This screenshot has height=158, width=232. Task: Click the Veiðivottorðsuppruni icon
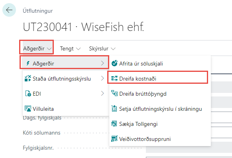point(114,139)
